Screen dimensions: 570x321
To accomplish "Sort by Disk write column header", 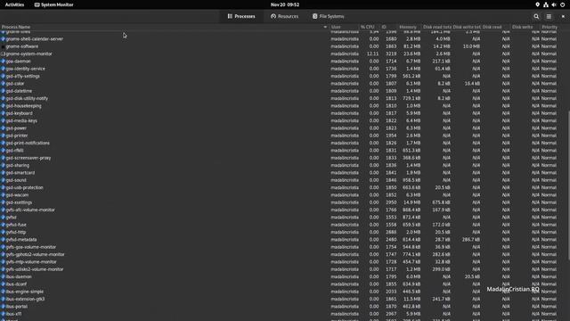I will (525, 27).
